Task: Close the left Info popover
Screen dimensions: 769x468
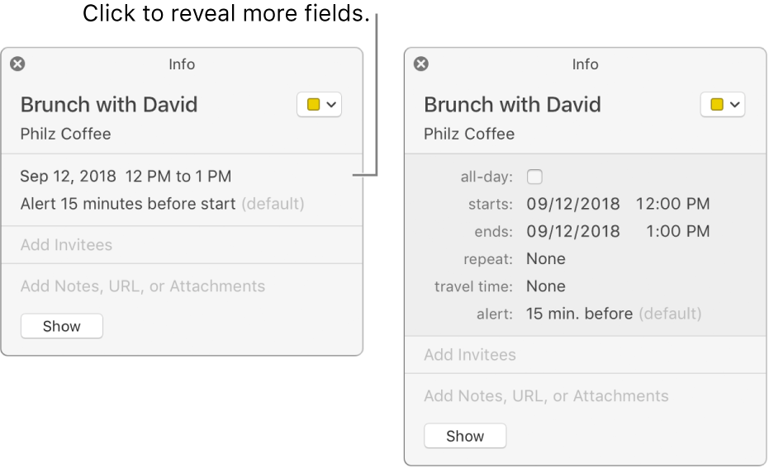Action: click(x=17, y=64)
